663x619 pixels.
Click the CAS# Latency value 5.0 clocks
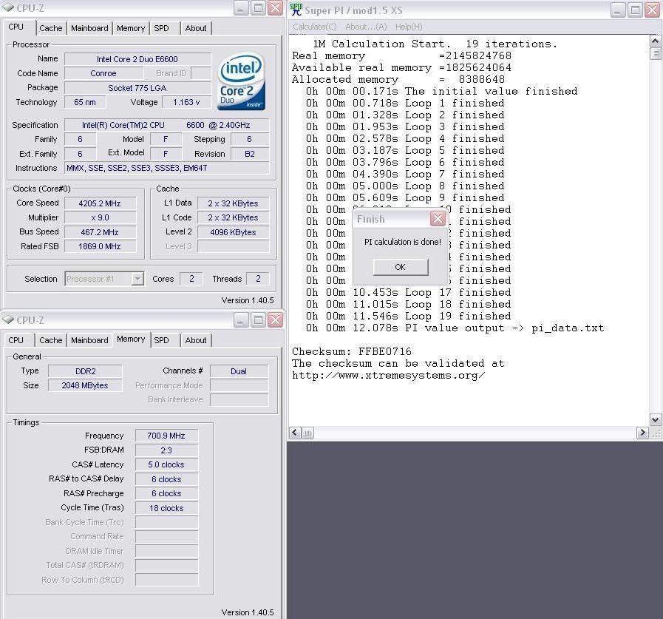pyautogui.click(x=166, y=464)
